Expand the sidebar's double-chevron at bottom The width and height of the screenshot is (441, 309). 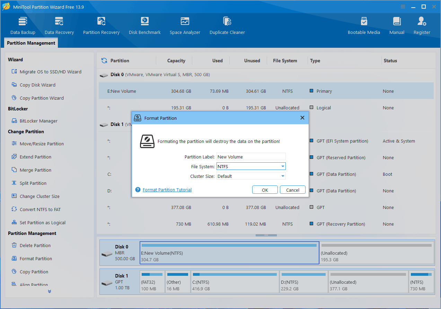click(50, 291)
